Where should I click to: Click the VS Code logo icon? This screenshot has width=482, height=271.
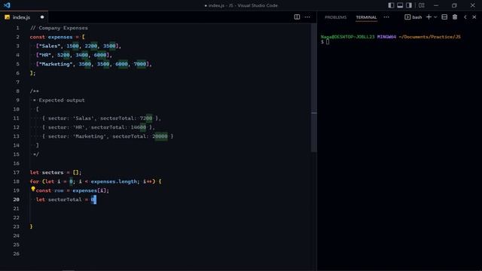coord(7,5)
